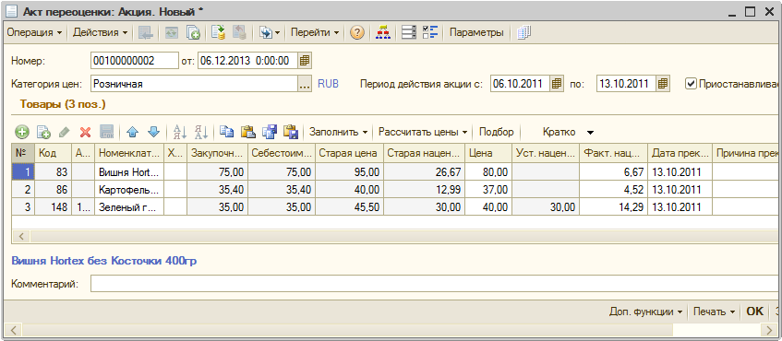Move row down with blue arrow
The image size is (782, 341).
[153, 132]
